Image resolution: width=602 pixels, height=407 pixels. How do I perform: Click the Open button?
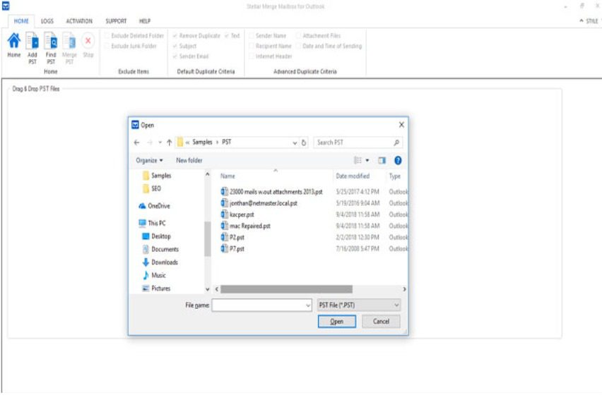(x=336, y=322)
